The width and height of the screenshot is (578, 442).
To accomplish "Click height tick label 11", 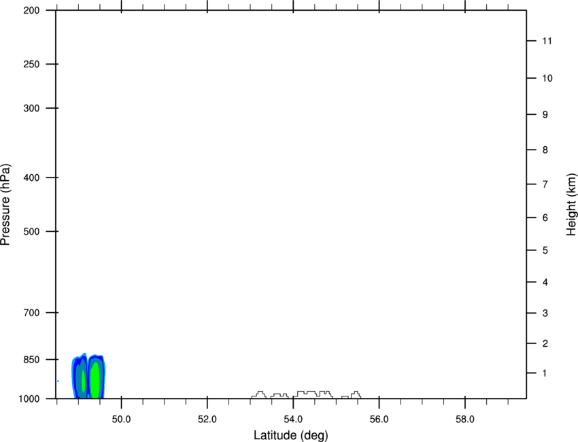I will tap(547, 41).
